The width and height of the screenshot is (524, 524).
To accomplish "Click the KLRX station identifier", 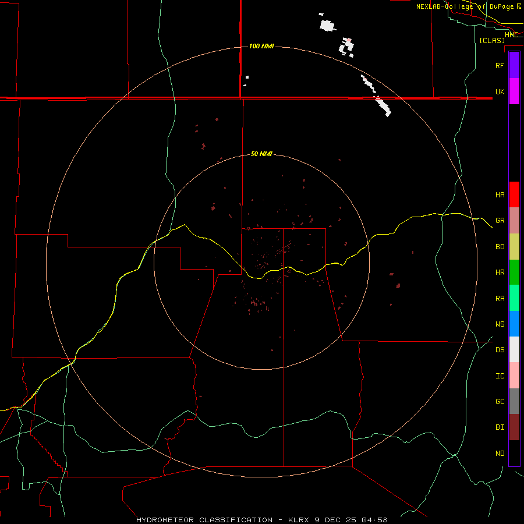I will click(299, 520).
